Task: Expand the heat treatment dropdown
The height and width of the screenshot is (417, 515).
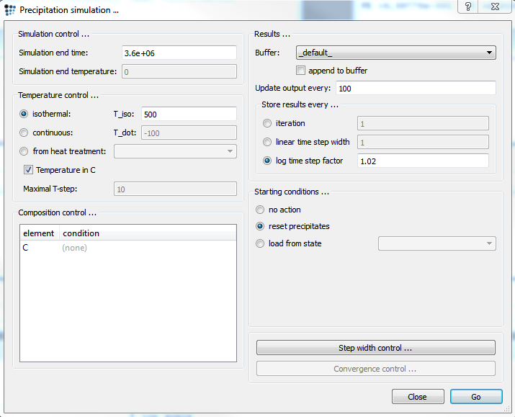Action: pyautogui.click(x=175, y=151)
